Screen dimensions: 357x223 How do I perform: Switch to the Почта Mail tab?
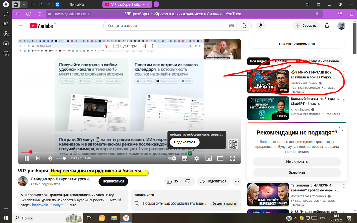77,4
